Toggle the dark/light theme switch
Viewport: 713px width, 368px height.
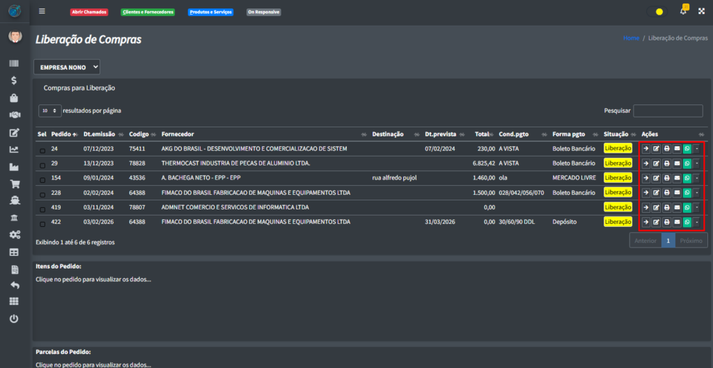pyautogui.click(x=655, y=12)
